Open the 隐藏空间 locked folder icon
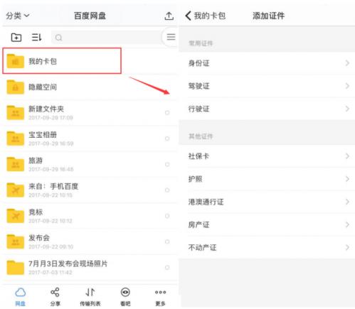This screenshot has width=355, height=309. point(16,87)
